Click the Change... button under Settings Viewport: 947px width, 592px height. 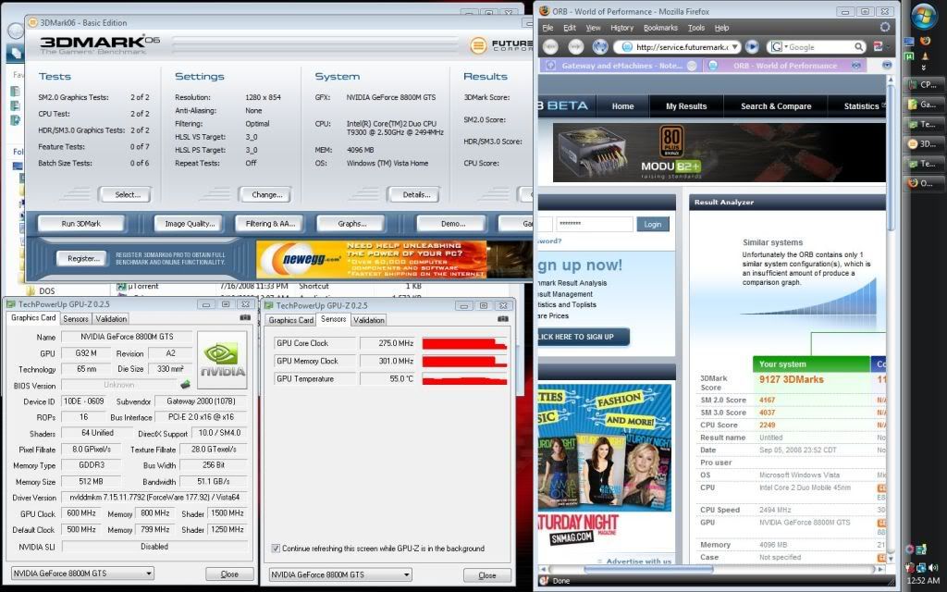(266, 194)
